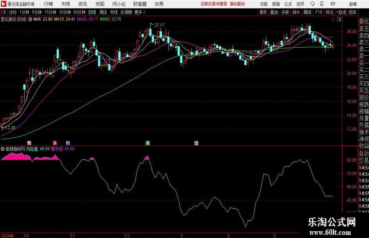
Task: Click the 叠加 toolbar button
Action: (274, 12)
